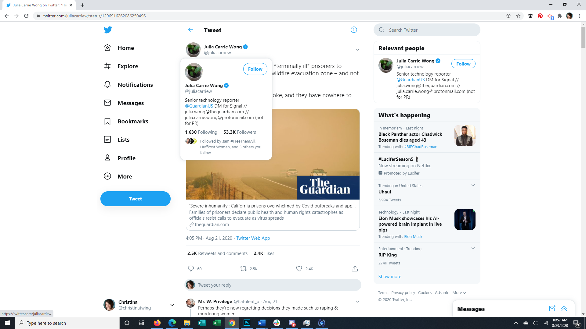Click the back arrow beside Tweet header
Image resolution: width=586 pixels, height=329 pixels.
click(191, 30)
